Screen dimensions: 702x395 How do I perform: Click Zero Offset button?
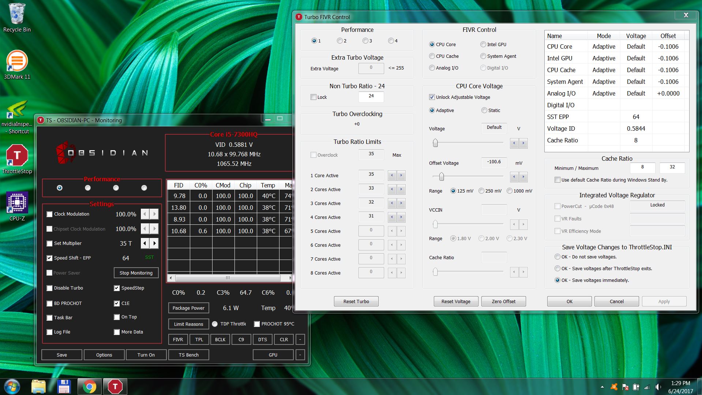pyautogui.click(x=504, y=301)
